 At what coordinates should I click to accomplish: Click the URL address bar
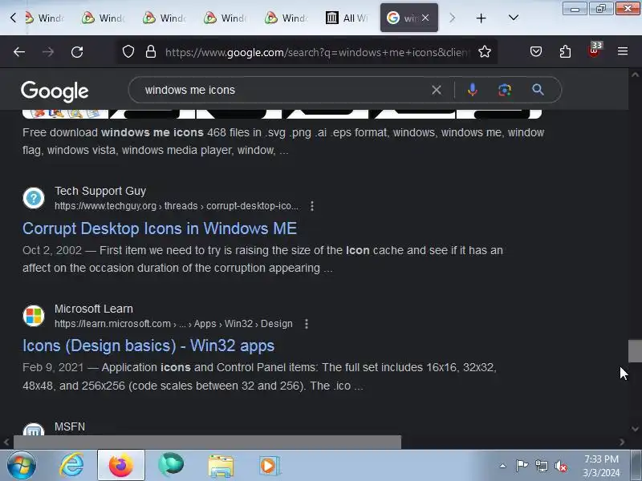click(317, 52)
